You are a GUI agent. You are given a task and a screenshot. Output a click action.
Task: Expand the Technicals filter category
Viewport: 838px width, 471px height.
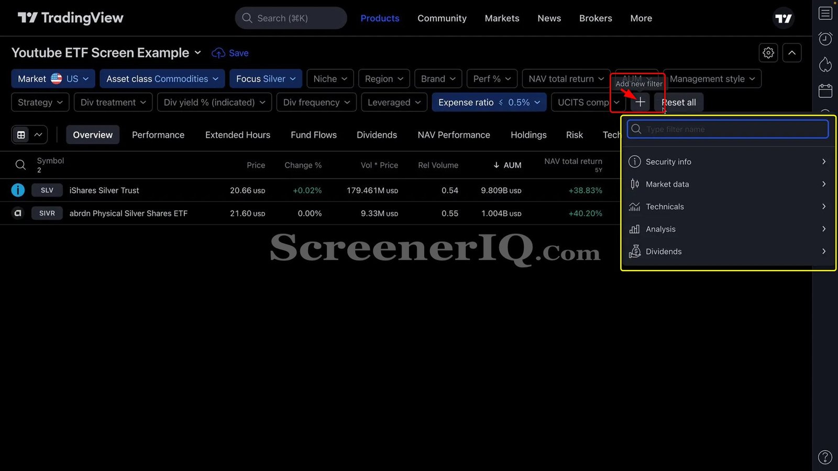click(x=727, y=206)
